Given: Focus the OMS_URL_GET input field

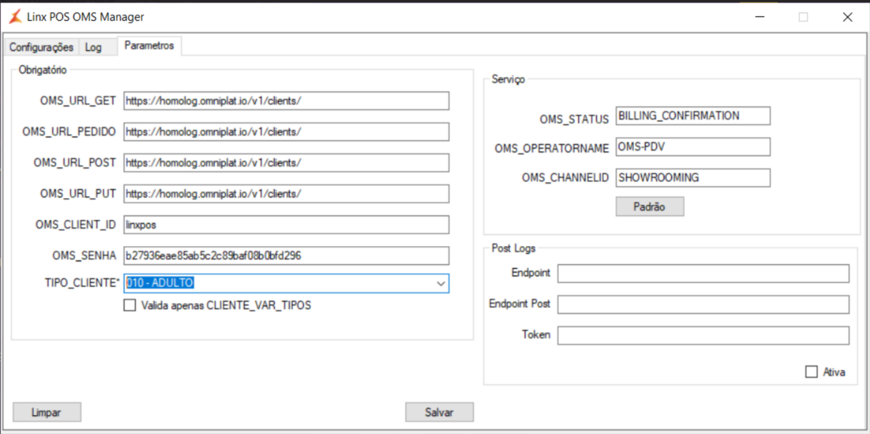Looking at the screenshot, I should [x=286, y=101].
